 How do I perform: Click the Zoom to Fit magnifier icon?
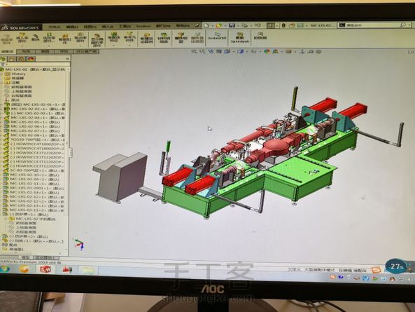[x=194, y=51]
